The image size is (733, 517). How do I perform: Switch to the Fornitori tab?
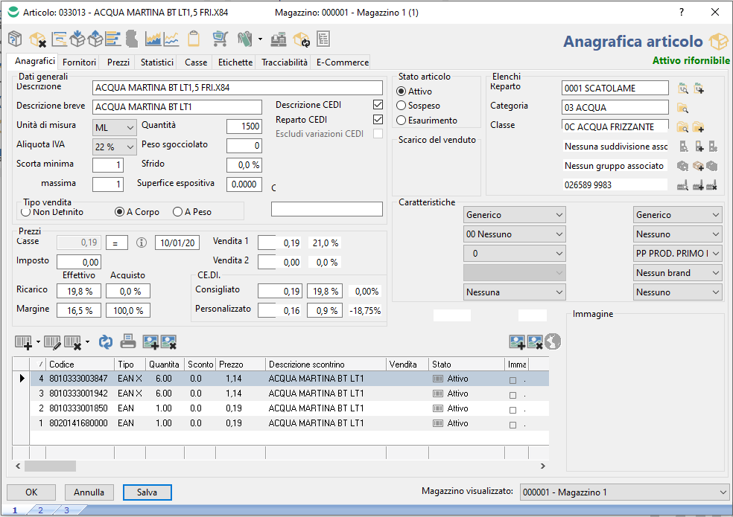78,62
